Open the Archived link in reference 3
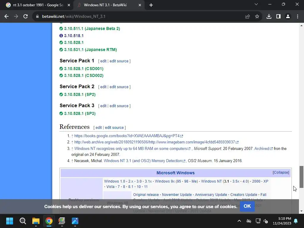The height and width of the screenshot is (228, 304). pyautogui.click(x=263, y=149)
